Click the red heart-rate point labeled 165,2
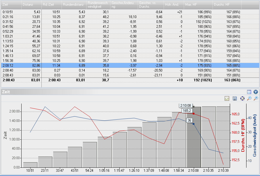Viewport: 260px width, 176px height. 194,114
